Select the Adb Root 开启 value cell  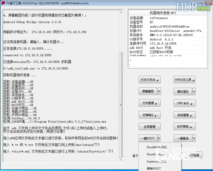176,48
